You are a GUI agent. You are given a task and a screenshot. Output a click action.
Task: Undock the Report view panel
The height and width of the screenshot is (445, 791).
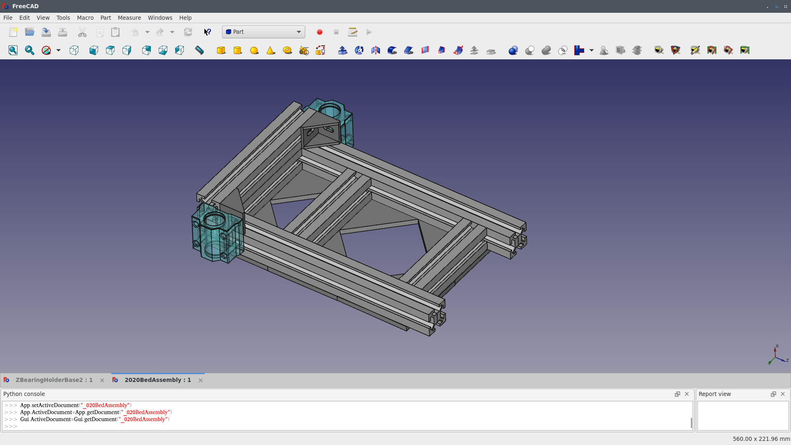pyautogui.click(x=773, y=394)
